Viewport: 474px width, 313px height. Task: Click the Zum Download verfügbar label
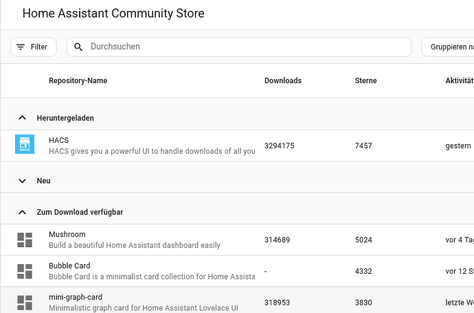click(80, 212)
